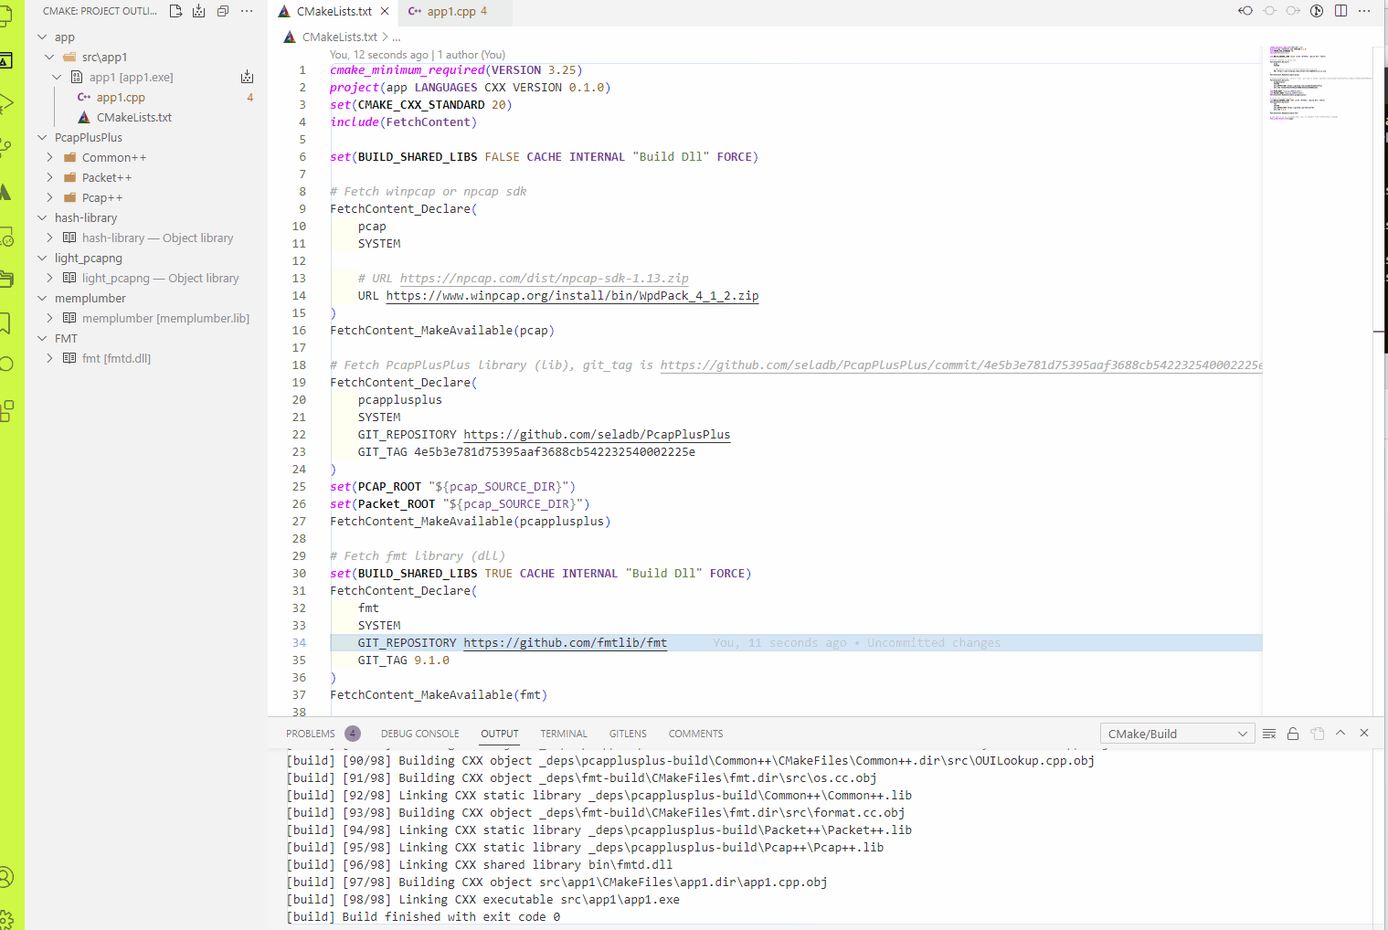Open the Extensions view in activity bar
1388x930 pixels.
(5, 410)
